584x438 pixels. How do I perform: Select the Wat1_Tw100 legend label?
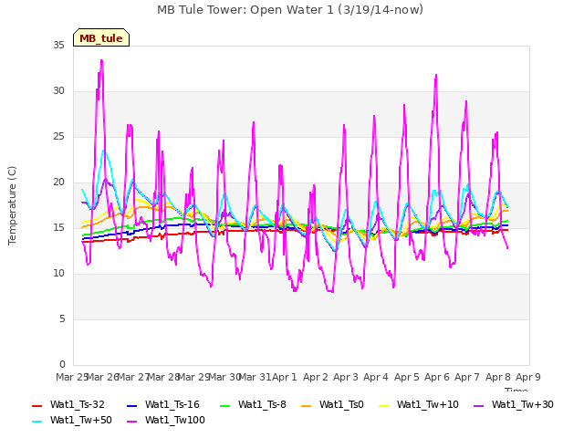pyautogui.click(x=175, y=421)
